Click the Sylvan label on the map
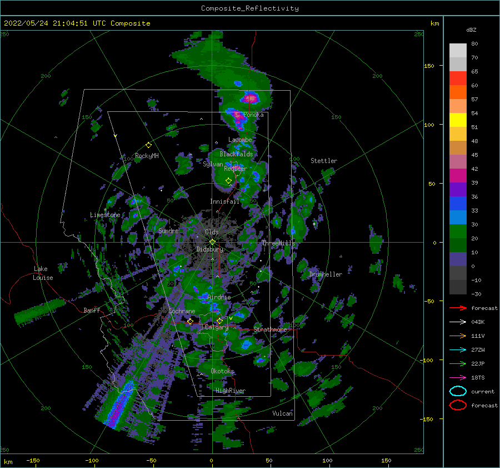This screenshot has width=500, height=468. pyautogui.click(x=213, y=164)
